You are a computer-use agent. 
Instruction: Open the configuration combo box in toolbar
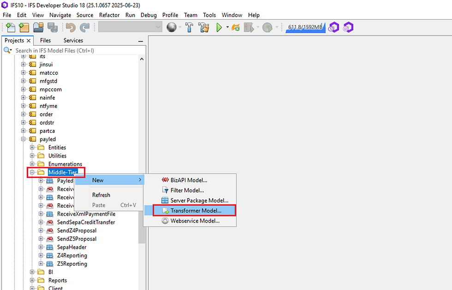[130, 27]
